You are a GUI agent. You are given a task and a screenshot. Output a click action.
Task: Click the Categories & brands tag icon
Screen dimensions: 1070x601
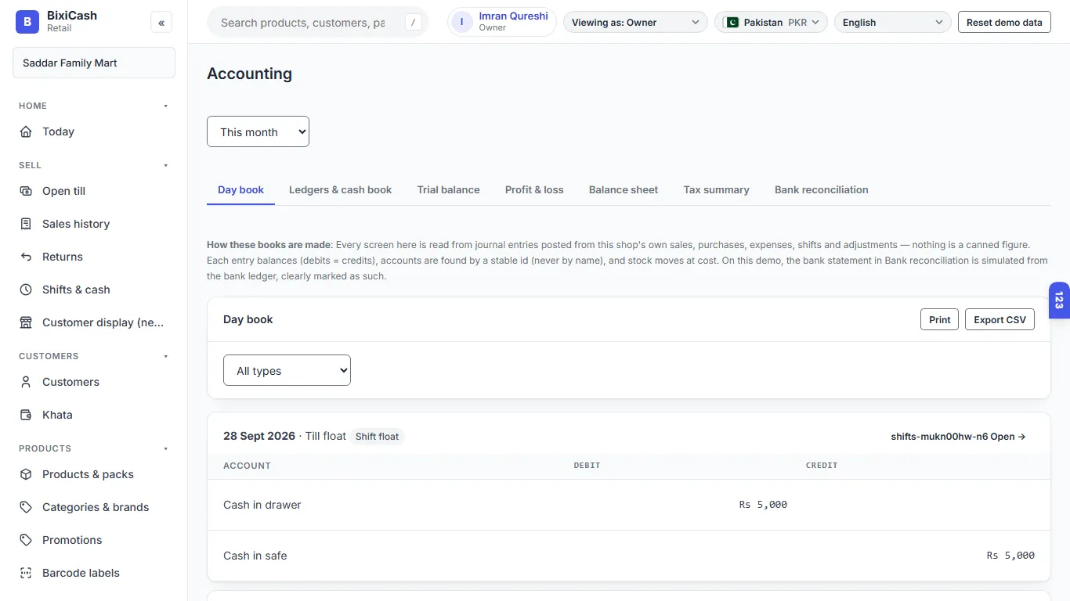pos(26,507)
